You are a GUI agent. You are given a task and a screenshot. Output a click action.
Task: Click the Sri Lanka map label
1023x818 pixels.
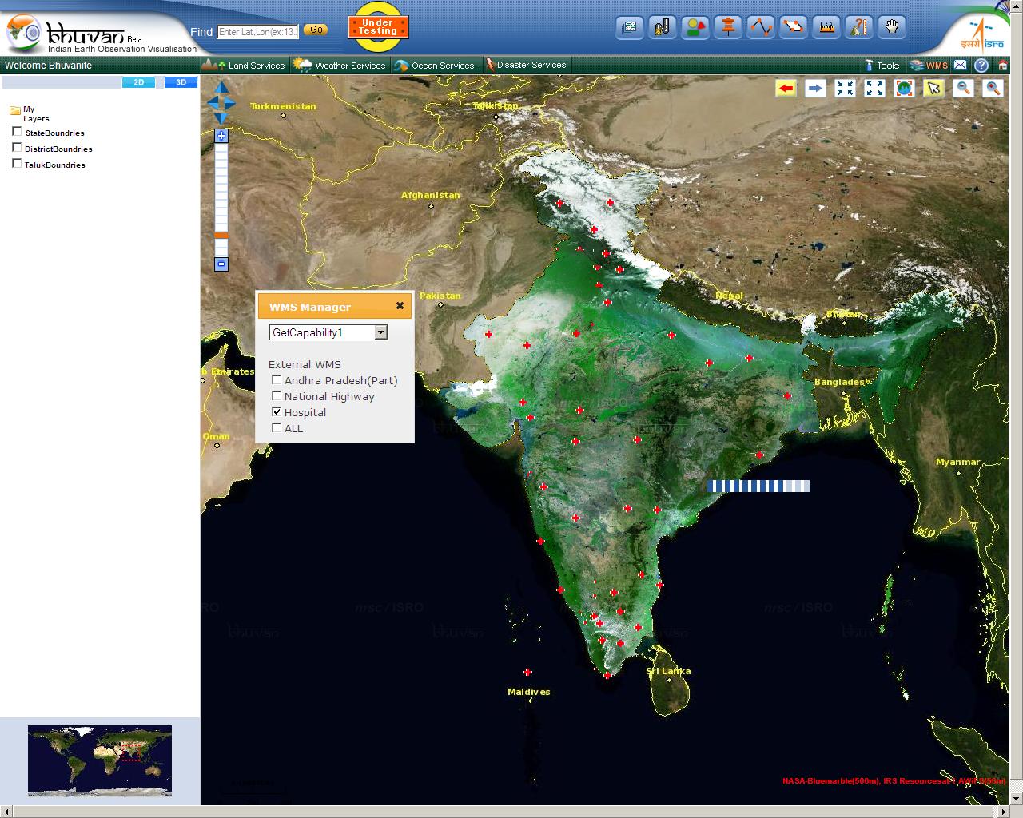pyautogui.click(x=669, y=671)
